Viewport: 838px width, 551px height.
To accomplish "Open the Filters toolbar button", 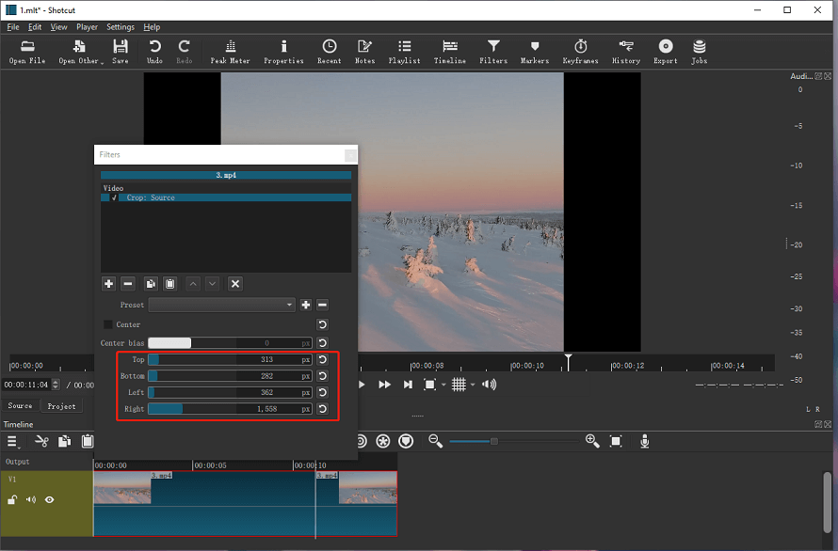I will [493, 52].
